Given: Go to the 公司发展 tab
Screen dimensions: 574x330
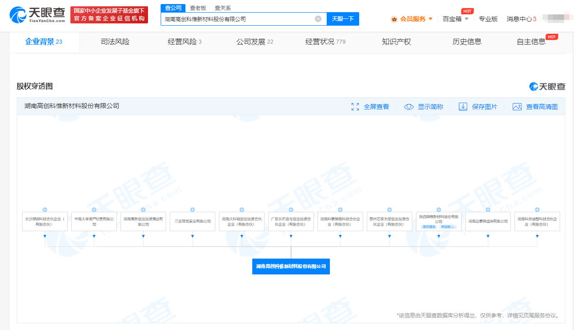Looking at the screenshot, I should click(255, 42).
